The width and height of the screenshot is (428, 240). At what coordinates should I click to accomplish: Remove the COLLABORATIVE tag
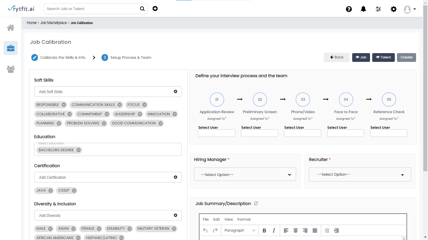click(70, 114)
